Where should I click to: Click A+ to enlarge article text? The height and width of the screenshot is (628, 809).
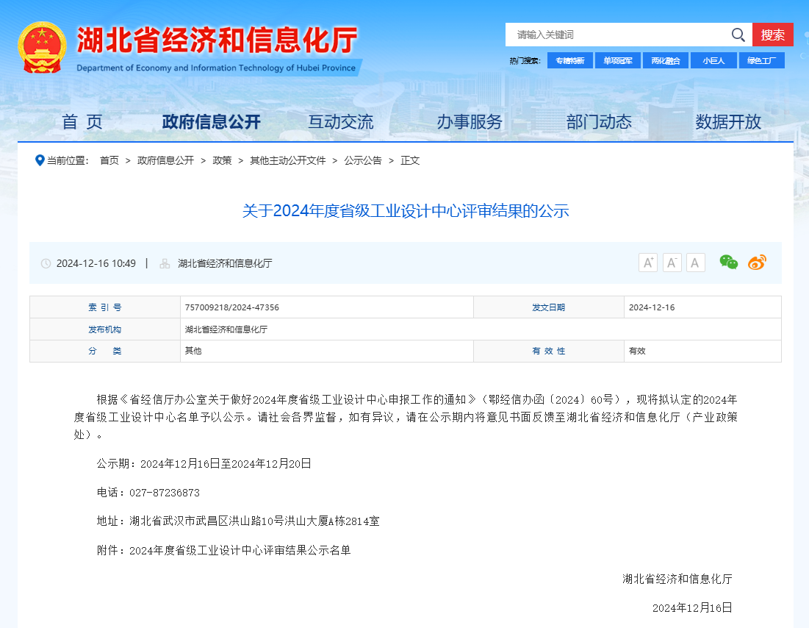point(647,262)
